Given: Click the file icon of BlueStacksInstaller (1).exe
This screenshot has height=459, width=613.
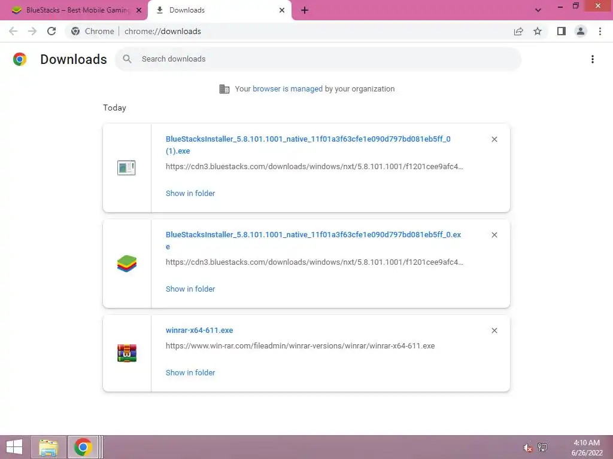Looking at the screenshot, I should point(126,168).
